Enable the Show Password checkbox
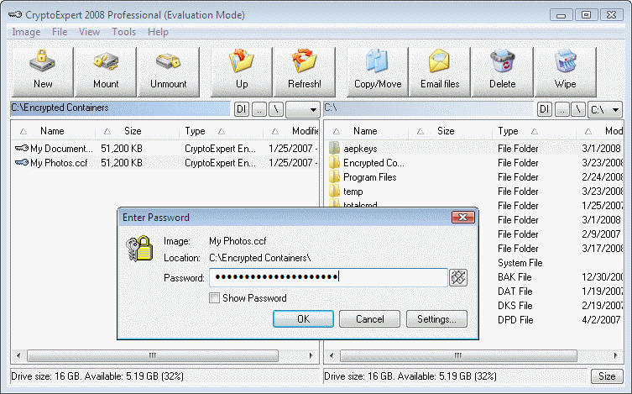The height and width of the screenshot is (394, 632). tap(215, 298)
